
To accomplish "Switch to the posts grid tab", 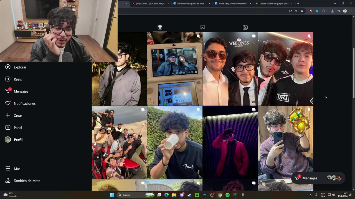I will pos(160,27).
